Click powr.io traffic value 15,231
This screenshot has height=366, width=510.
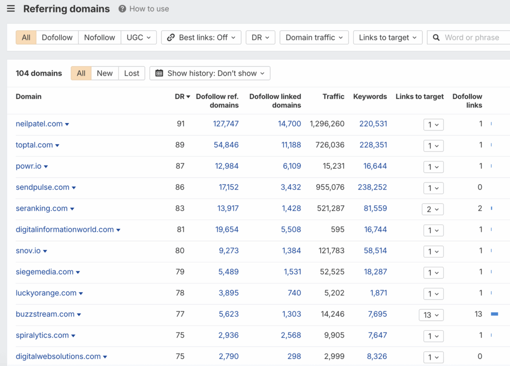[x=333, y=166]
